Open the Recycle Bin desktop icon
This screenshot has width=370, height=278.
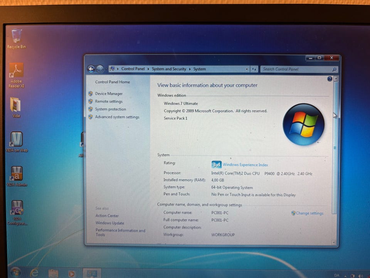click(17, 39)
